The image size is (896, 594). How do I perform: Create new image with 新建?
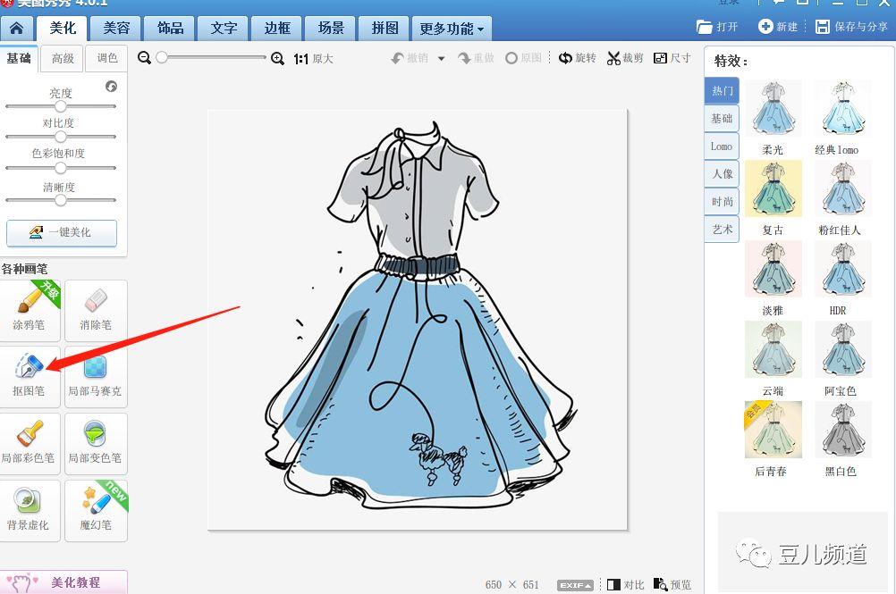778,27
